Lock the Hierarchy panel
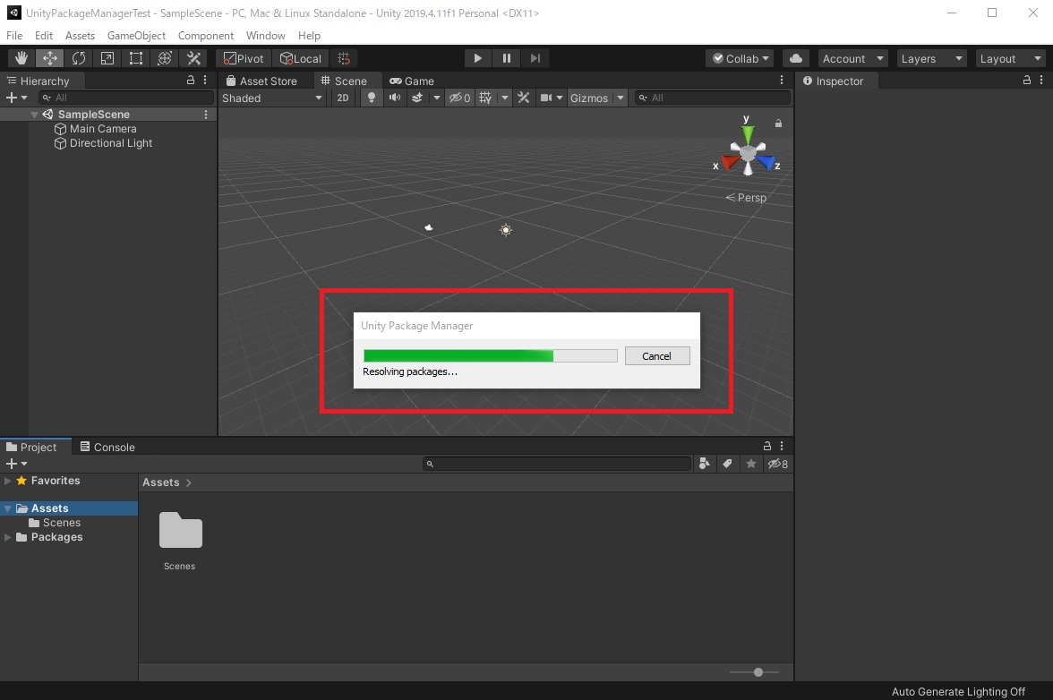The width and height of the screenshot is (1053, 700). (191, 80)
